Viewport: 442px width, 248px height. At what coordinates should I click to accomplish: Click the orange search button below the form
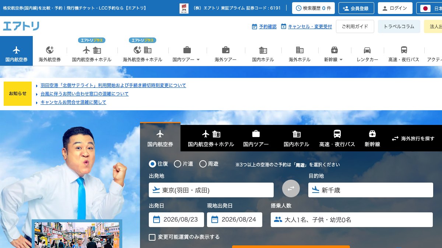tap(291, 247)
